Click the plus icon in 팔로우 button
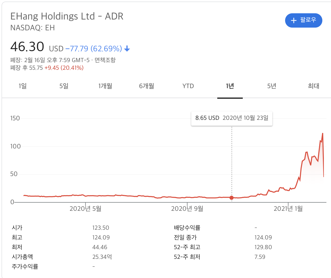331x278 pixels. [294, 20]
